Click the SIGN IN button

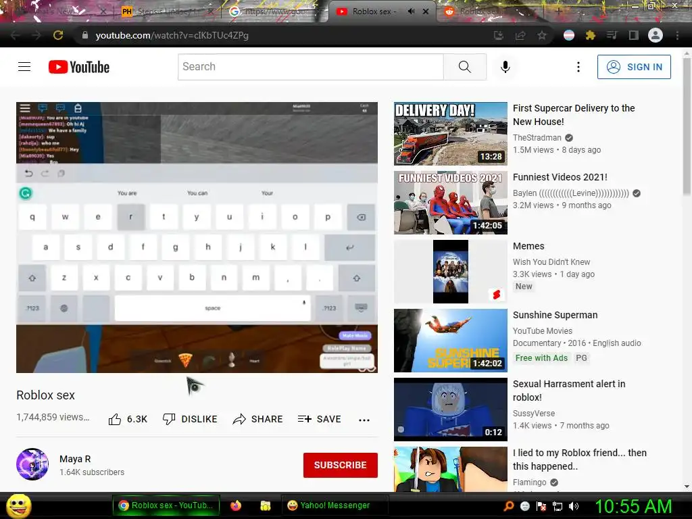(634, 67)
